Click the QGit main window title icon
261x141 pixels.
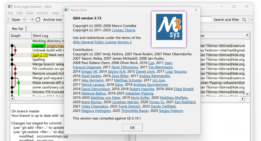point(10,7)
